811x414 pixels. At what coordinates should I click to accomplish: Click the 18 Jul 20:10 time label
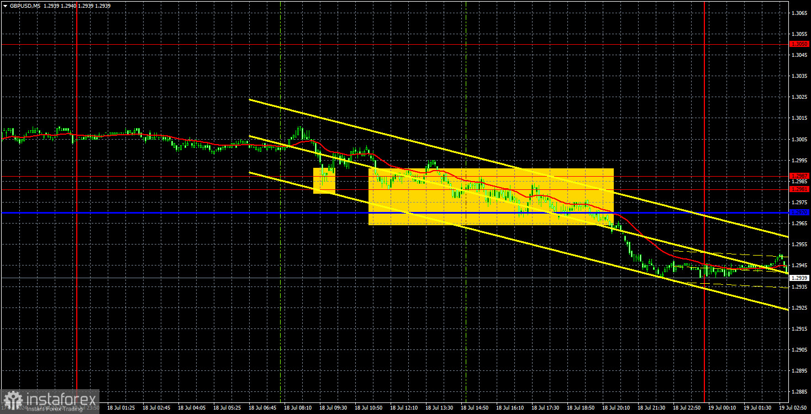(616, 408)
